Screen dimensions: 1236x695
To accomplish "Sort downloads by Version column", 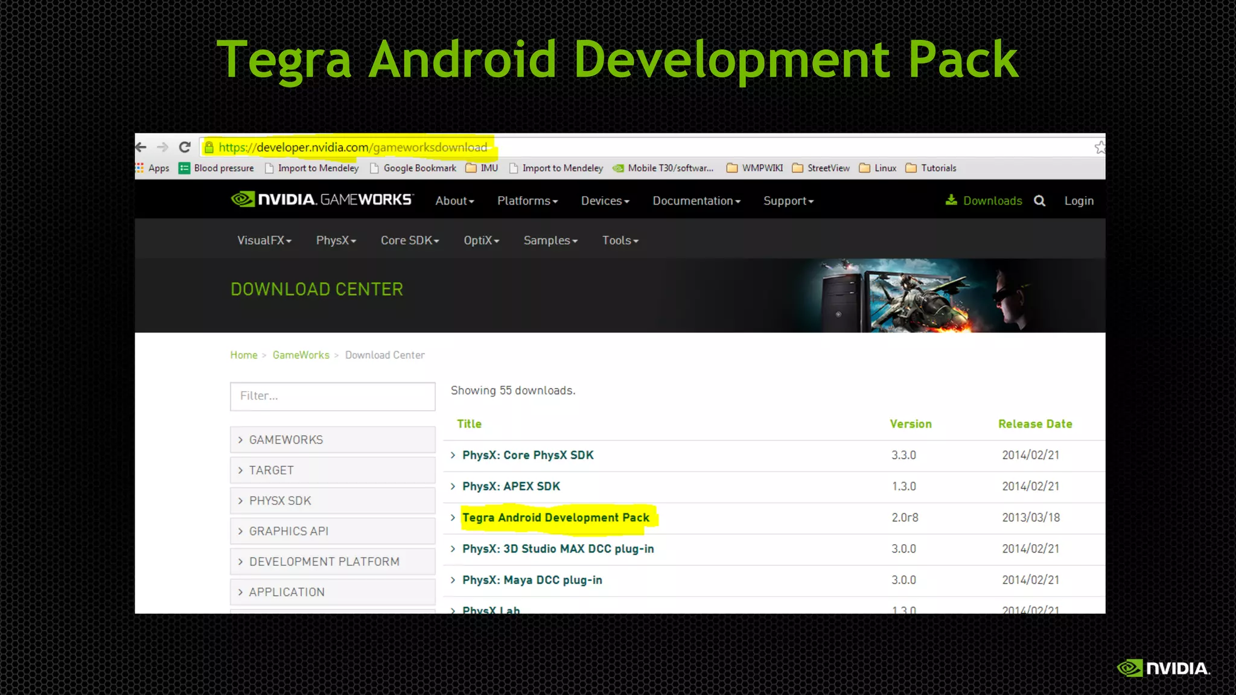I will [911, 424].
